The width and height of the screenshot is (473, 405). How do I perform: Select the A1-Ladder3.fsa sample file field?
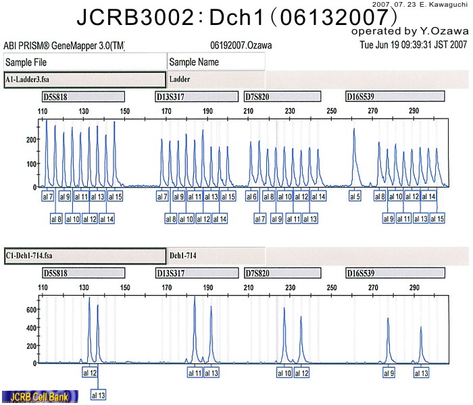pos(85,78)
